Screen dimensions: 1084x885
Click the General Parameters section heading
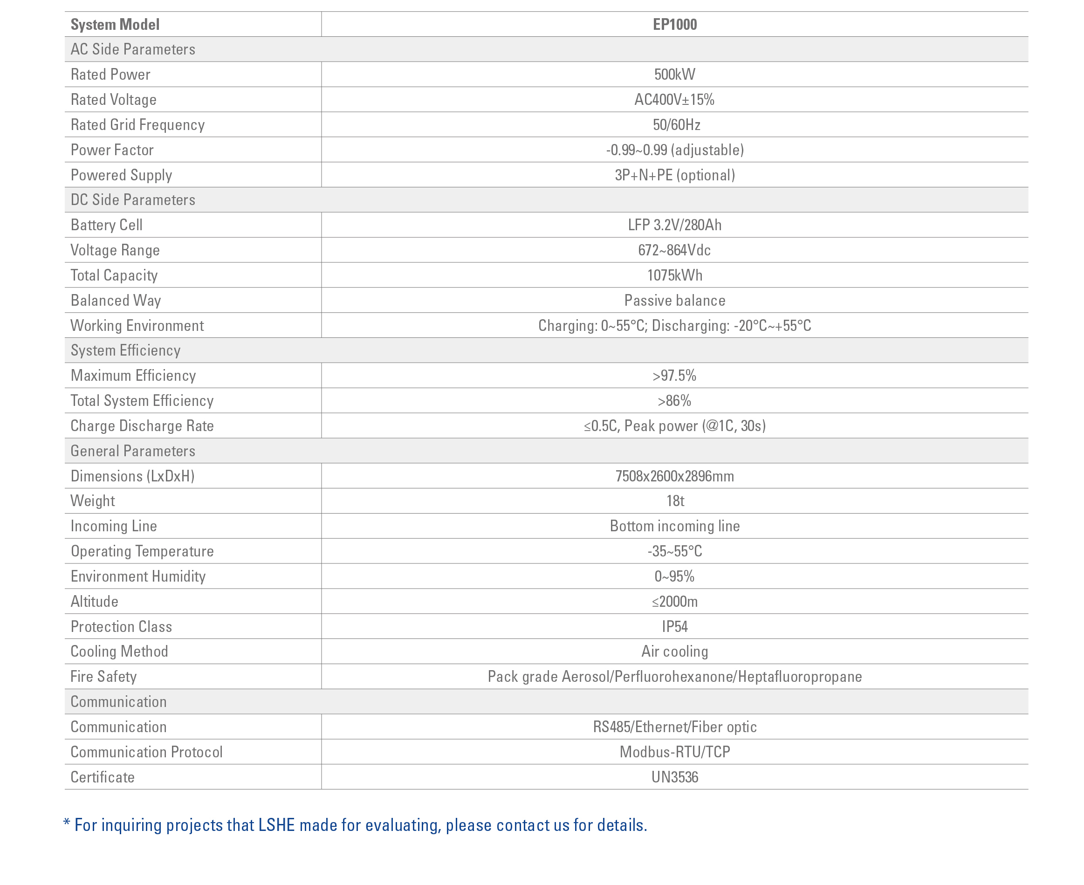pyautogui.click(x=132, y=451)
